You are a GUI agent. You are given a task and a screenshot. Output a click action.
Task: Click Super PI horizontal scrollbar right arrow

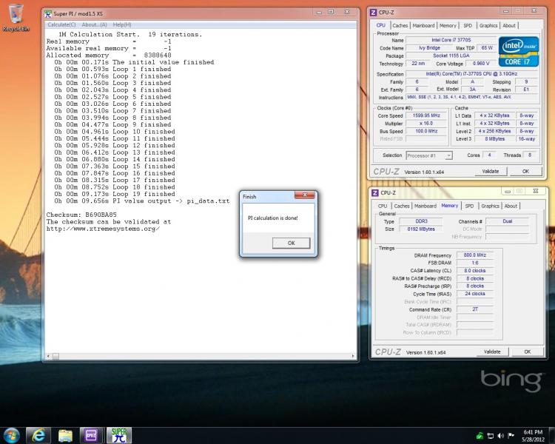(x=353, y=356)
